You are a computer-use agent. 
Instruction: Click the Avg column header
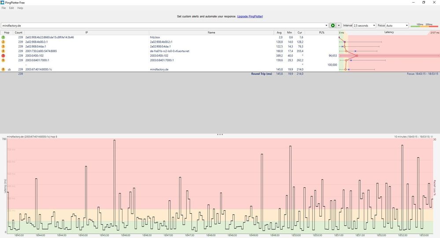[x=279, y=33]
